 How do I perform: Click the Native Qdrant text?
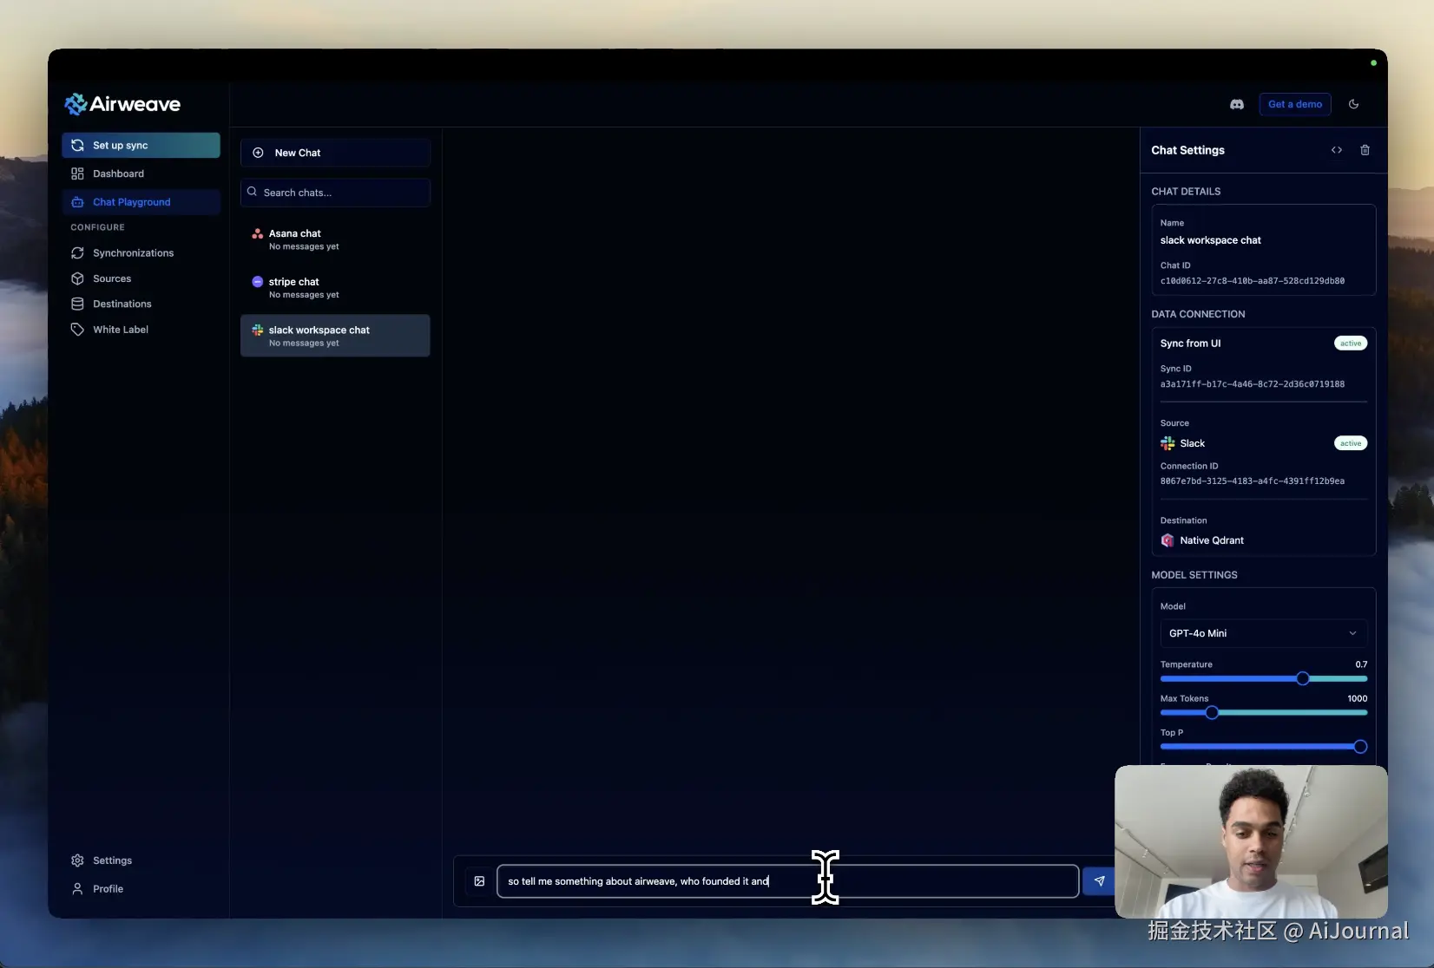(x=1212, y=540)
